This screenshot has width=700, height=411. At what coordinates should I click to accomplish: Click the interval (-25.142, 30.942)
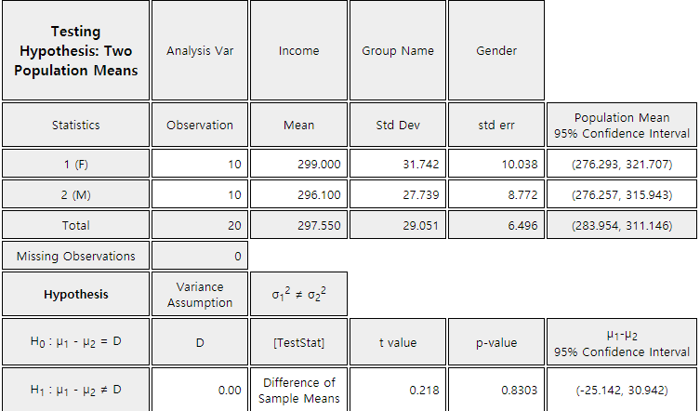tap(622, 390)
